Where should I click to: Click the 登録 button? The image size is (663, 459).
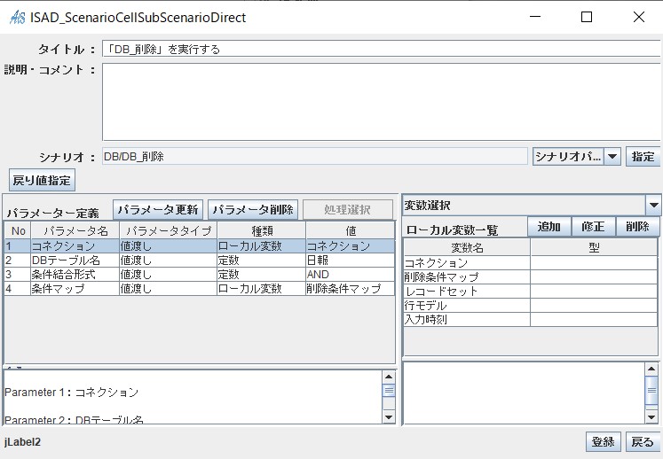tap(603, 442)
